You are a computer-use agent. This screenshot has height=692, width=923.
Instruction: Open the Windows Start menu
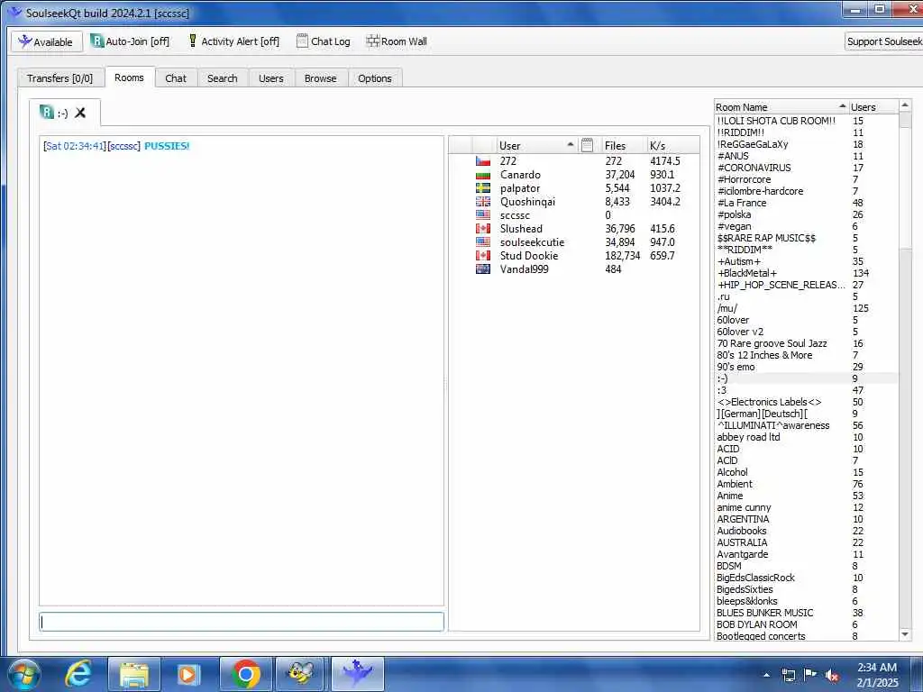tap(24, 674)
